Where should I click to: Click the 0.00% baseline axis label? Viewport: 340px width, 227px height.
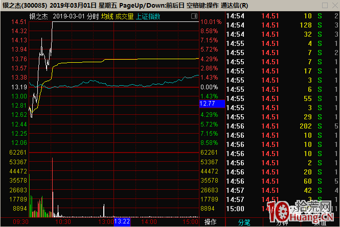(x=209, y=87)
